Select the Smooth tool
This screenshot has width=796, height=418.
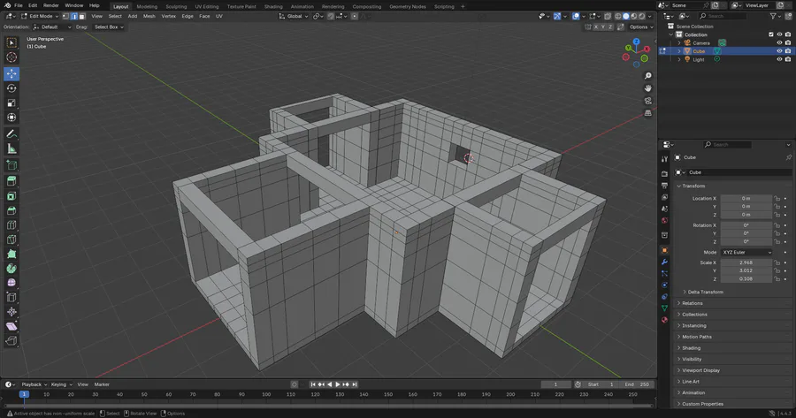(11, 283)
